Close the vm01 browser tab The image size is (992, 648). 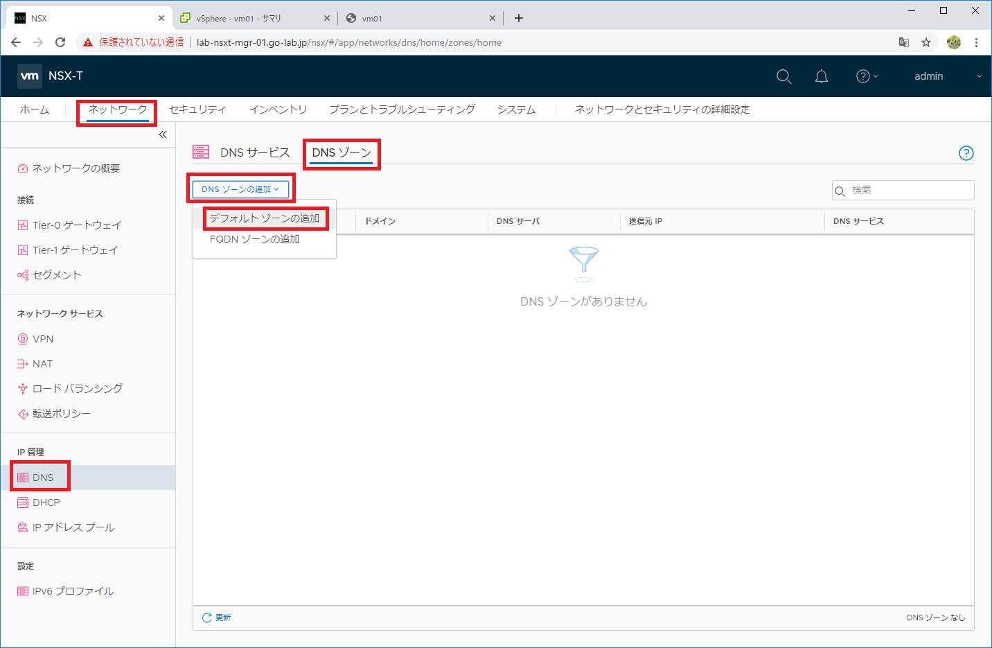click(493, 18)
